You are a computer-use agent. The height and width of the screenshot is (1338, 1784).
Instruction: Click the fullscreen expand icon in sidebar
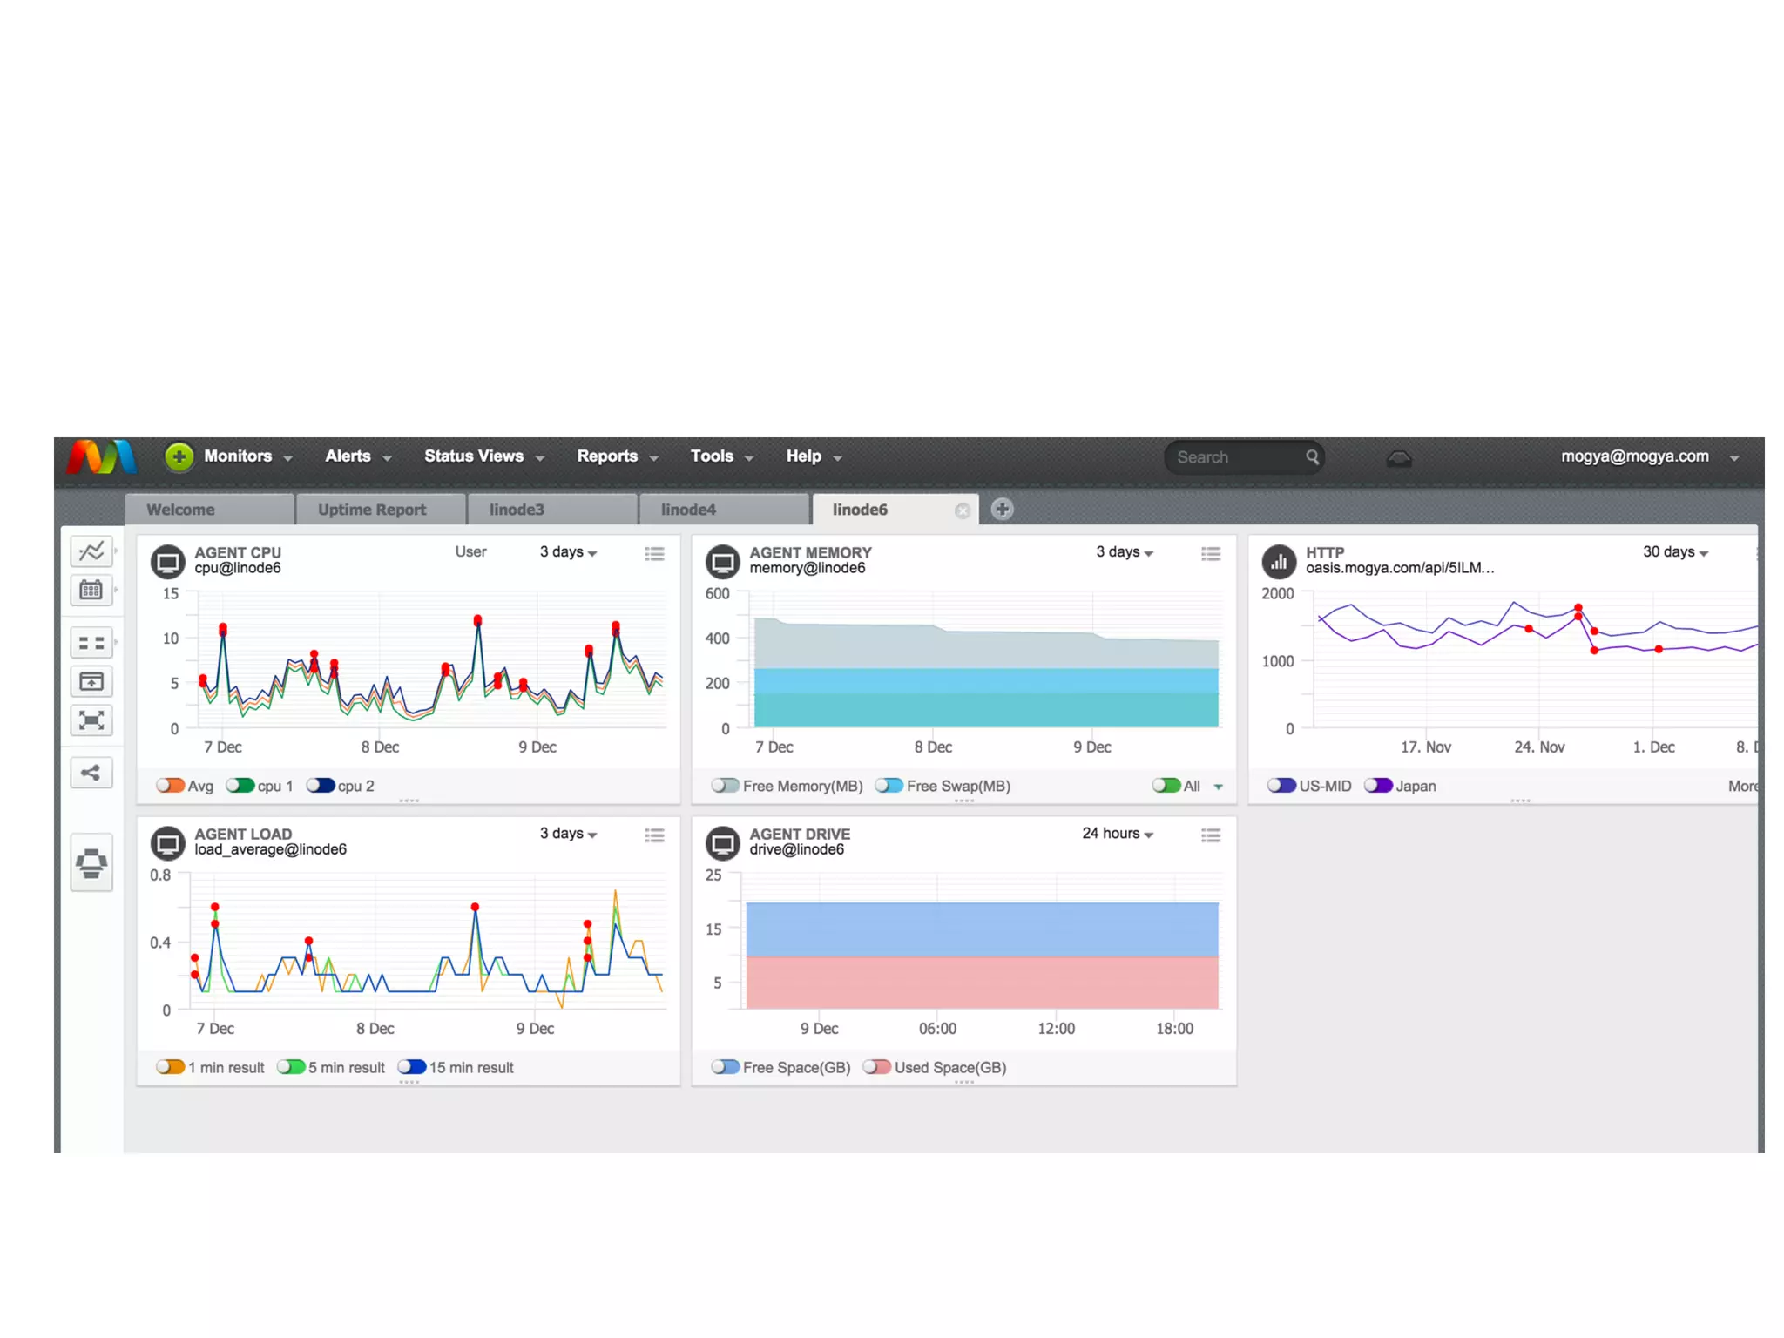(91, 720)
